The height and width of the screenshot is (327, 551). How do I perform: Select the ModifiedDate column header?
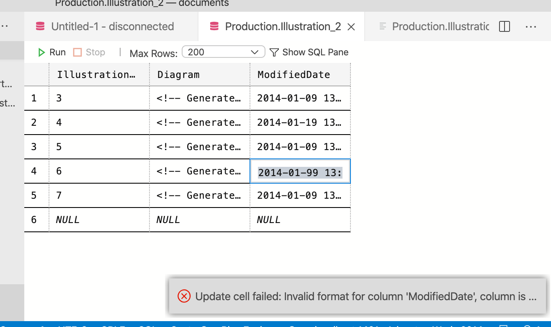coord(300,75)
